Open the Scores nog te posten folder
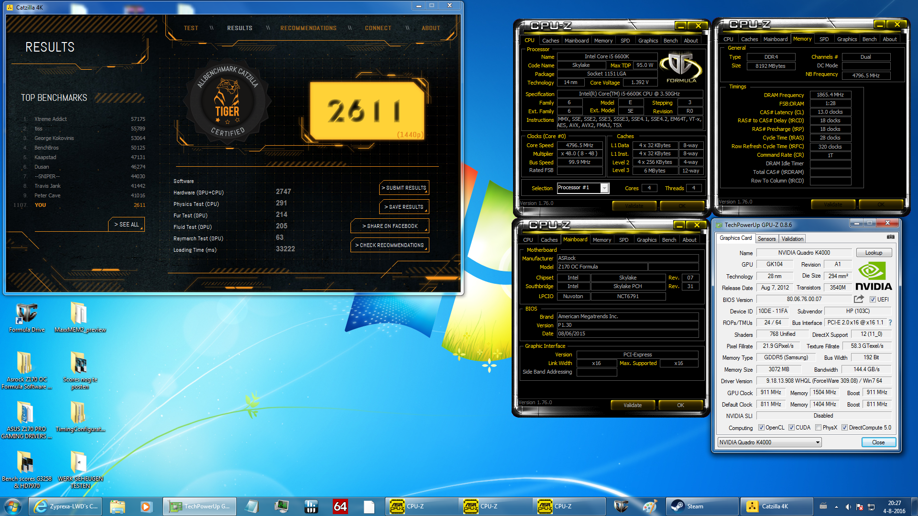Screen dimensions: 918x516 (x=80, y=370)
